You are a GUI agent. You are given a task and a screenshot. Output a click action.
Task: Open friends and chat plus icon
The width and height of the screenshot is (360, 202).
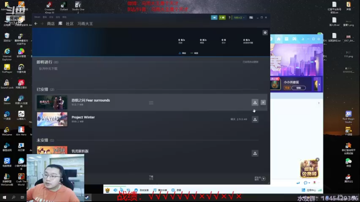click(263, 179)
